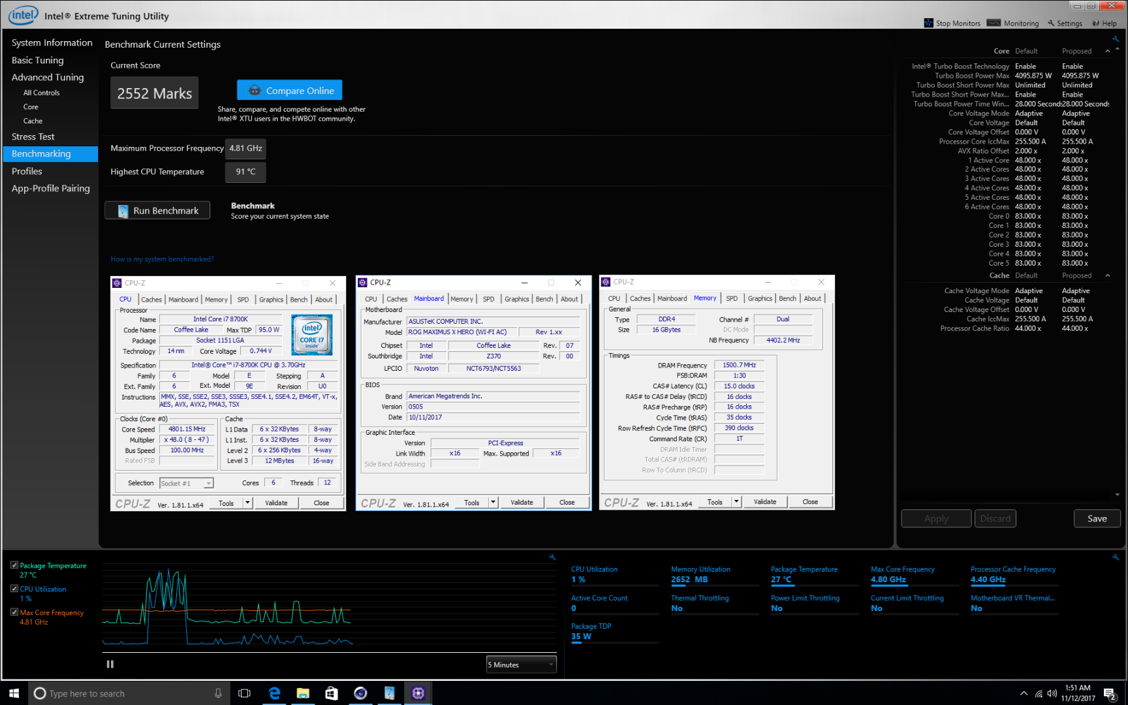The height and width of the screenshot is (705, 1128).
Task: Click the CPU-Z Mainboard window title icon
Action: tap(362, 282)
